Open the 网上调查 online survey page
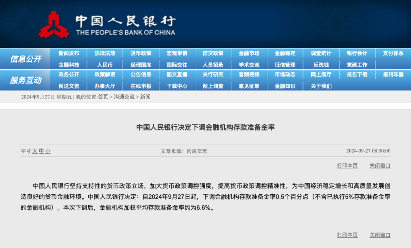 coord(213,86)
